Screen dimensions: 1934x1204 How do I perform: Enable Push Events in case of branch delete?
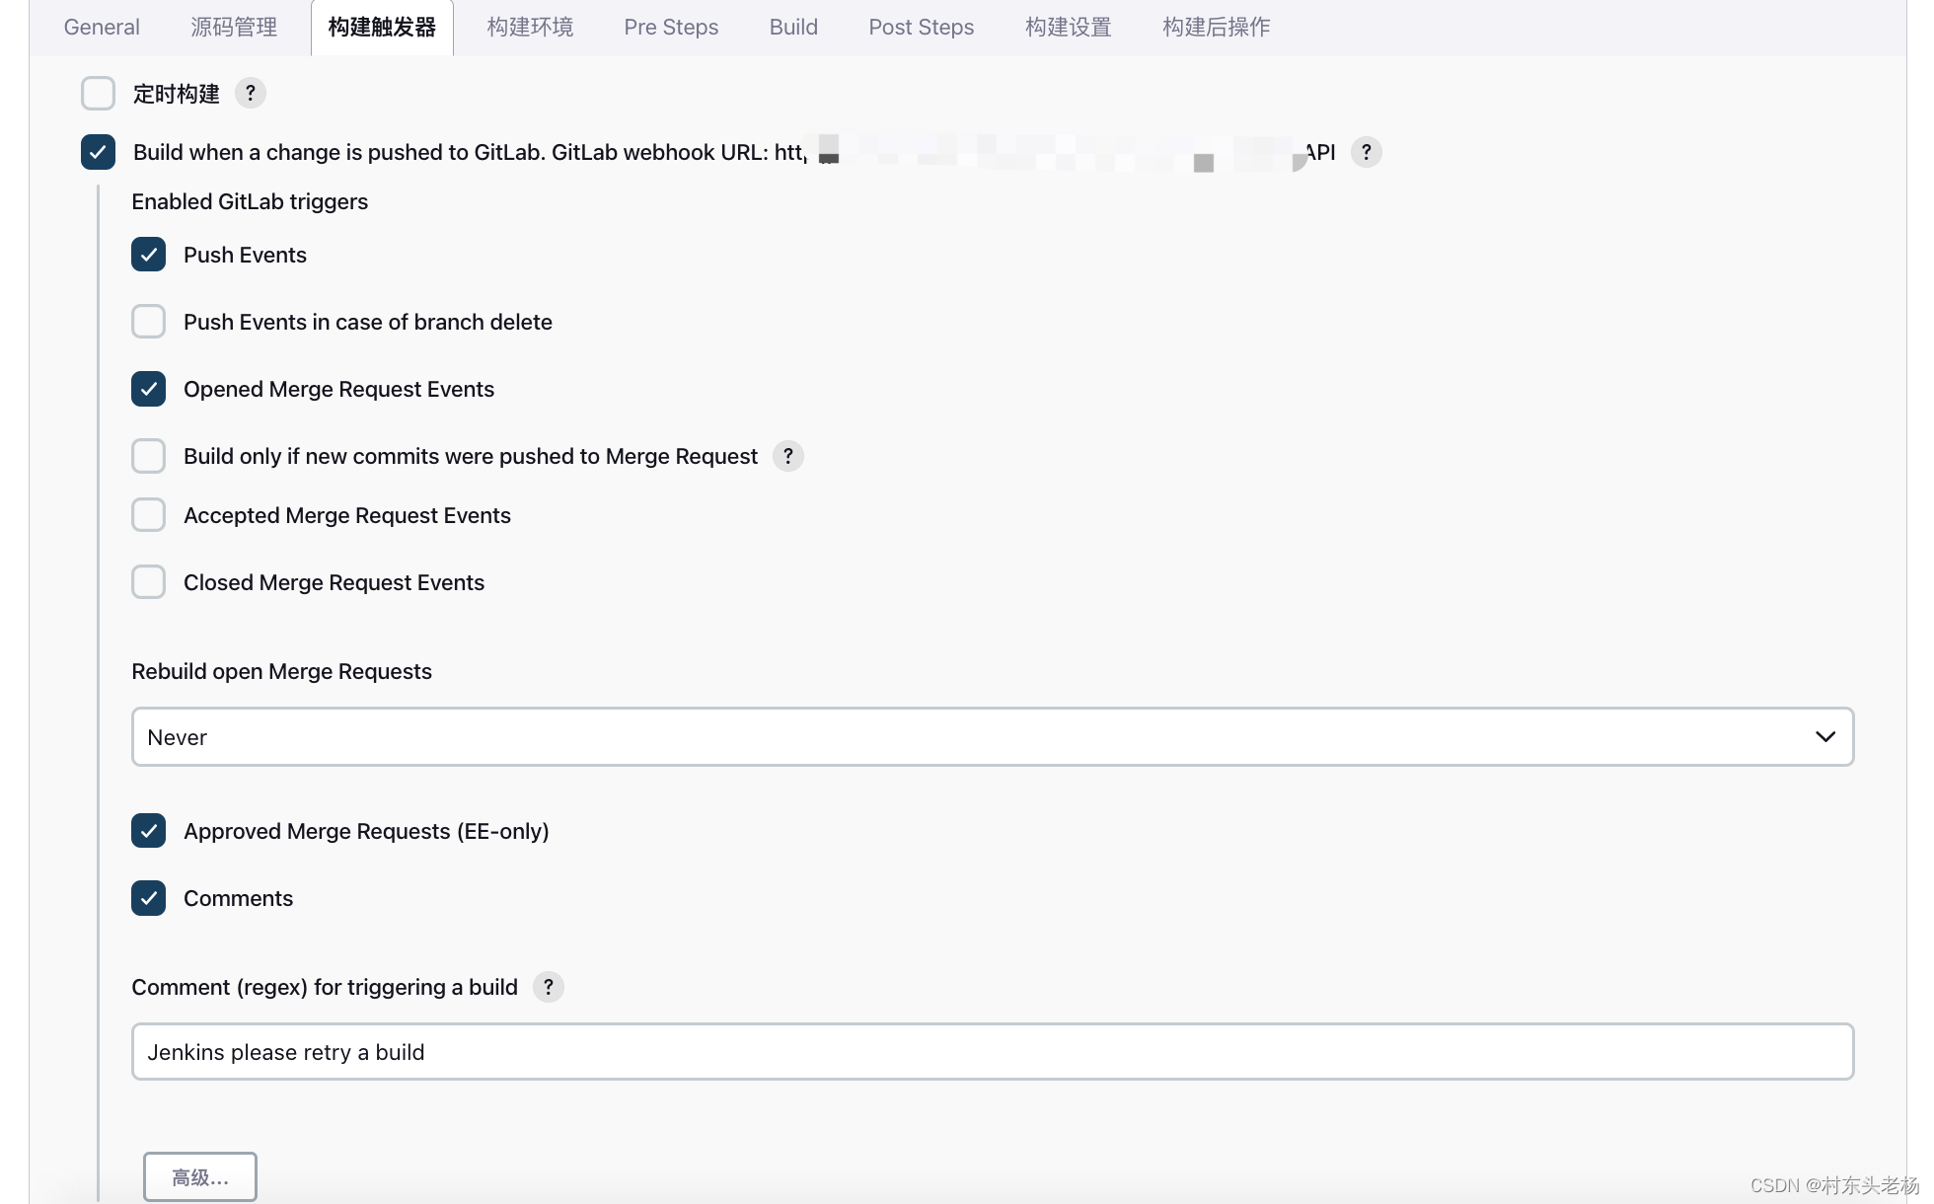coord(148,322)
